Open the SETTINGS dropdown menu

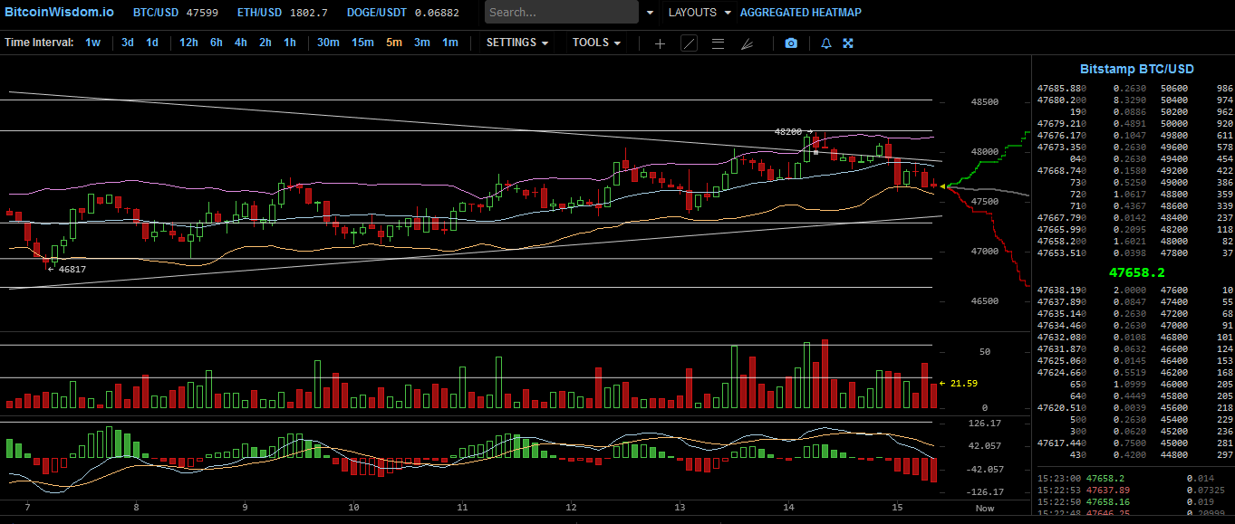click(x=517, y=43)
